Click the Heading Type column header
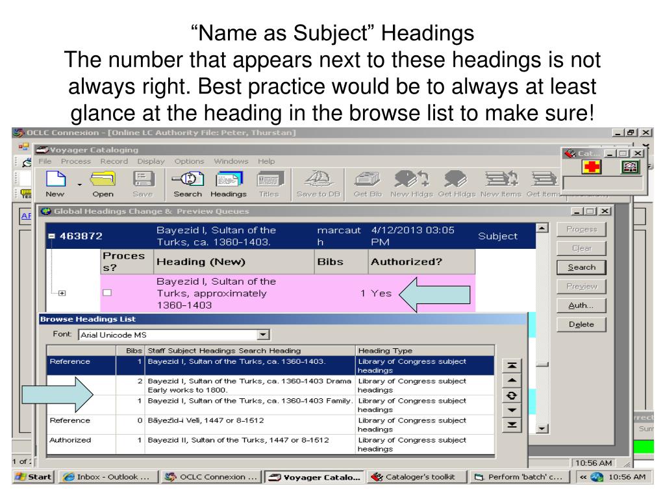Image resolution: width=665 pixels, height=499 pixels. point(425,350)
